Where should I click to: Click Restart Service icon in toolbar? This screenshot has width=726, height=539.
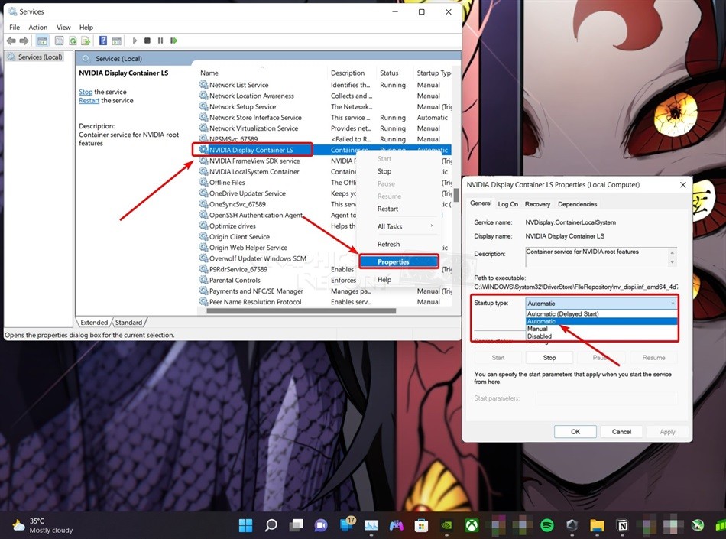click(x=173, y=41)
